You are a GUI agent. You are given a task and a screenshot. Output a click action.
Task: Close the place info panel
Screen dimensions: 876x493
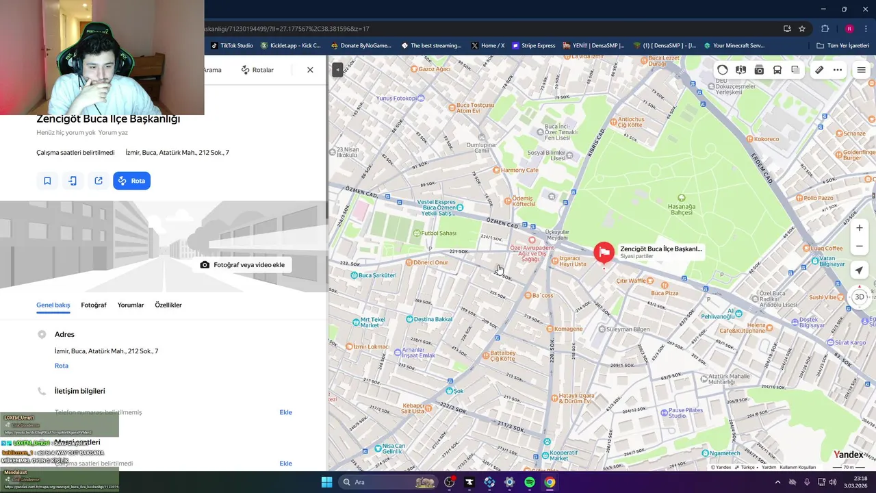[x=310, y=70]
